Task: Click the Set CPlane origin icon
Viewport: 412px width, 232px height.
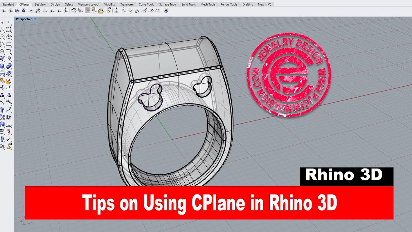Action: (4, 11)
